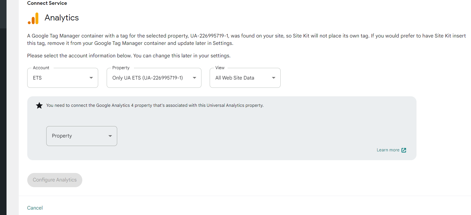471x215 pixels.
Task: Click the Connect Service heading
Action: (x=47, y=3)
